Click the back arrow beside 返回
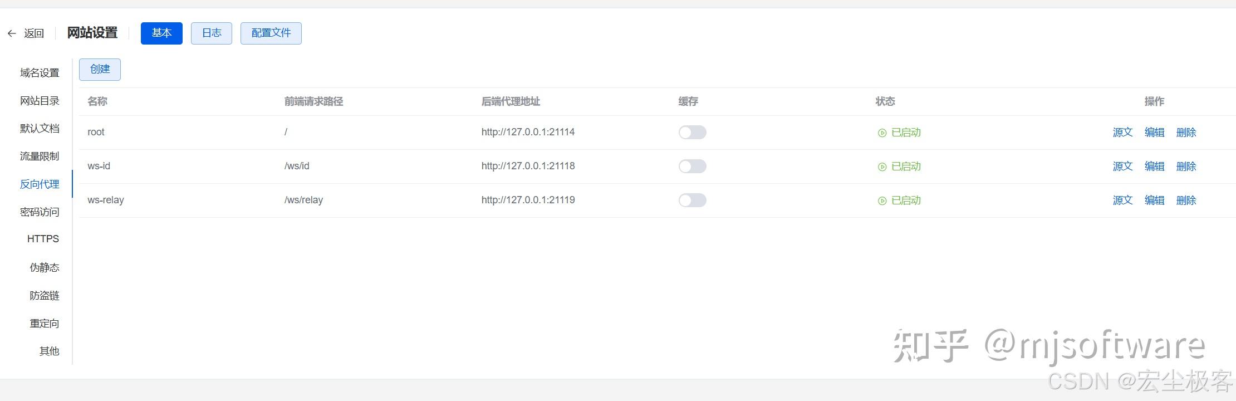The image size is (1236, 401). [x=12, y=33]
